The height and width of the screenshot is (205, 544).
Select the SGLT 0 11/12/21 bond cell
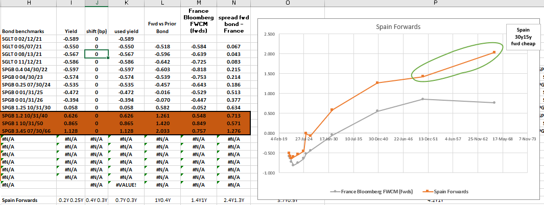[x=29, y=61]
